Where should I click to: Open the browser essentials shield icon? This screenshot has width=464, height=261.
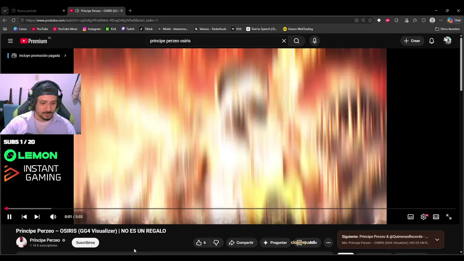423,20
